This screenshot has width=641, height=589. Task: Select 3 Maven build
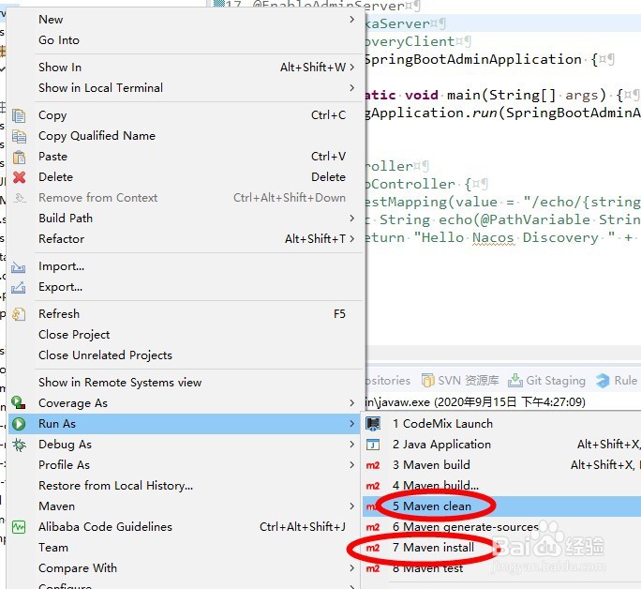[431, 465]
